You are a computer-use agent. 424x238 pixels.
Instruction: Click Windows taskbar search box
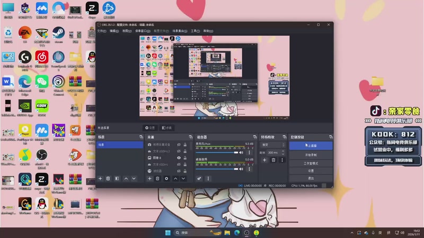coord(197,233)
